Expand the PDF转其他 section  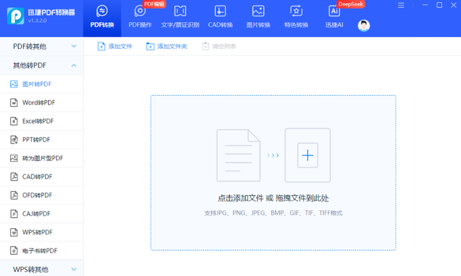click(x=41, y=46)
